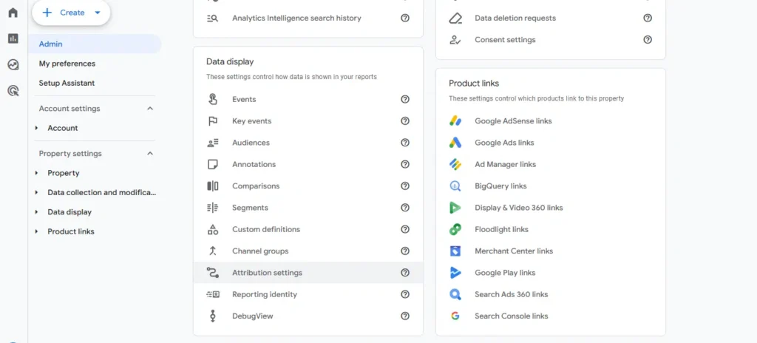The image size is (757, 343).
Task: Open Data deletion requests
Action: [x=515, y=18]
